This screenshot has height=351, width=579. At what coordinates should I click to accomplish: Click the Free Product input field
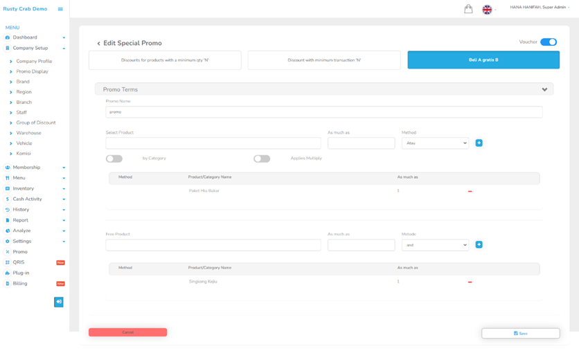click(213, 245)
